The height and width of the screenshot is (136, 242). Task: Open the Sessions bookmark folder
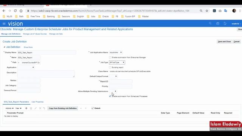[x=64, y=16]
